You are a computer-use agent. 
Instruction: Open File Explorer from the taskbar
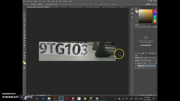[x=49, y=98]
